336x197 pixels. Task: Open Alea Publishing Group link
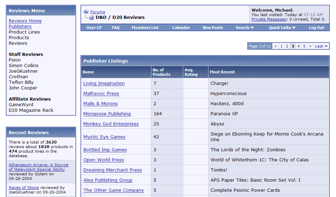108,180
